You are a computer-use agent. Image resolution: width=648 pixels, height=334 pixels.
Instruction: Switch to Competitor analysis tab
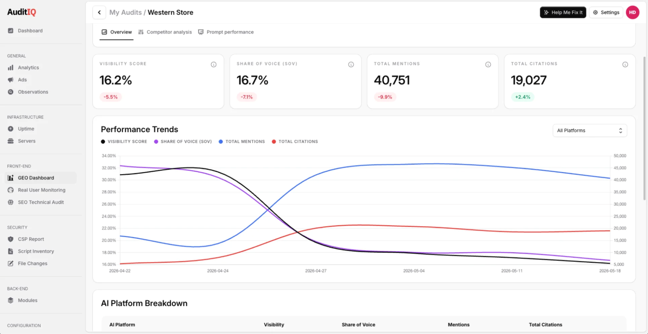(165, 32)
